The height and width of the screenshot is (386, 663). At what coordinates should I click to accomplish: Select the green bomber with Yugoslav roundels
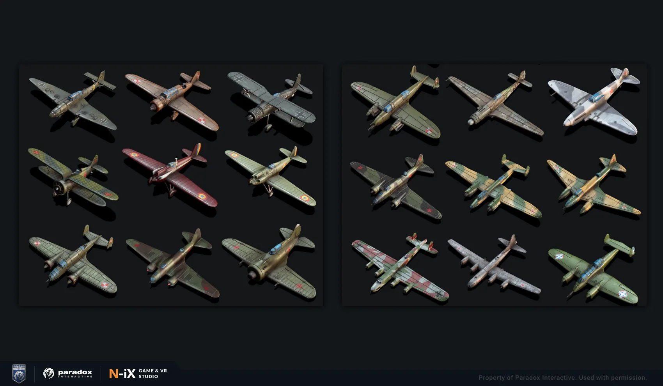[593, 269]
